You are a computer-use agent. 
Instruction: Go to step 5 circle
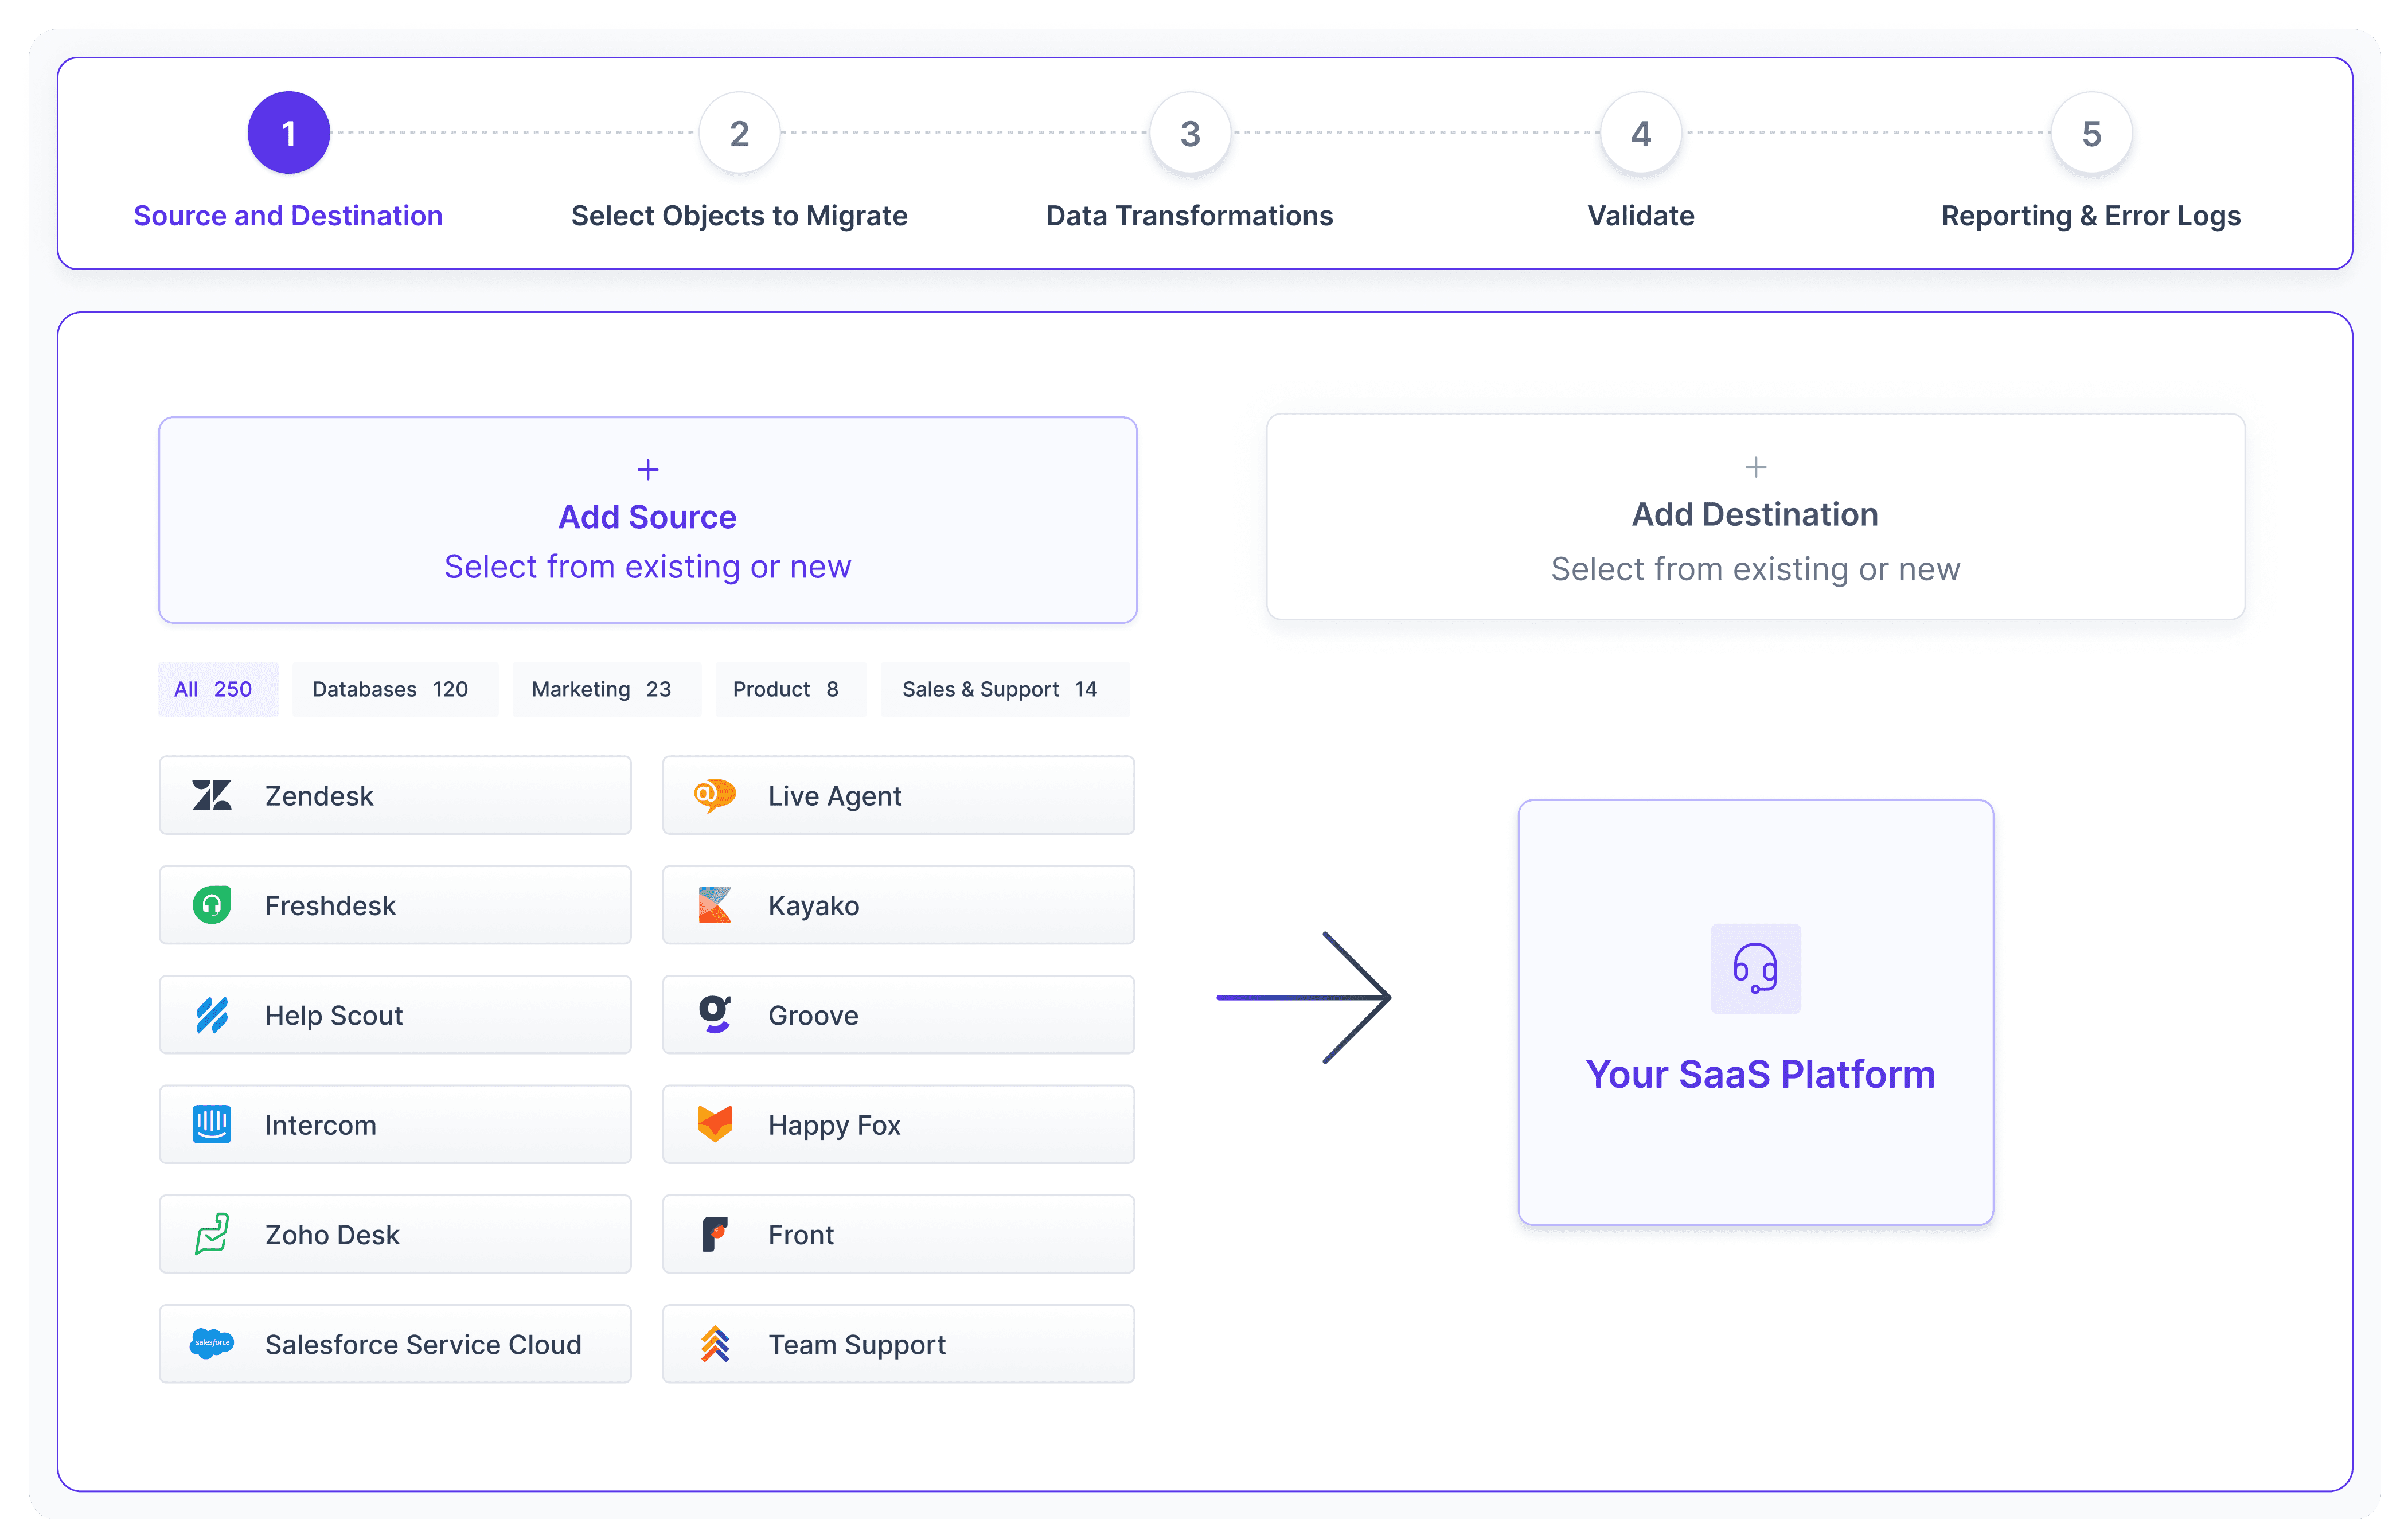[x=2092, y=133]
